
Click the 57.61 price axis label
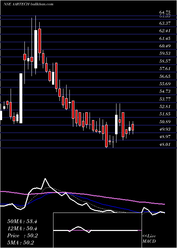(165, 68)
